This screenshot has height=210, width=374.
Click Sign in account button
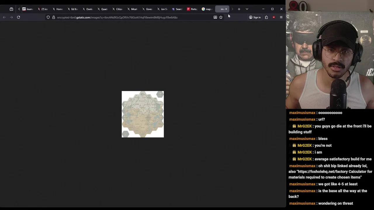[x=255, y=17]
